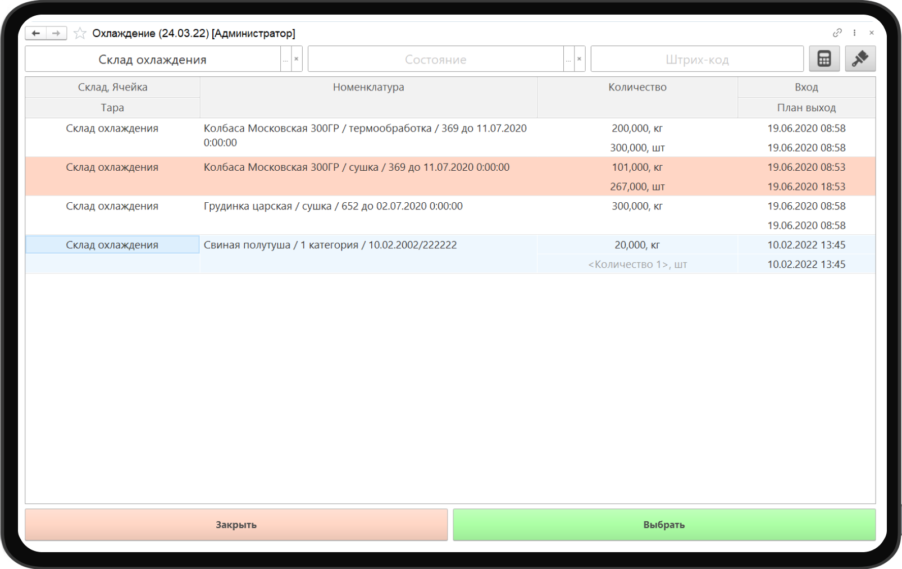Click the pin/stamp tool button

click(860, 59)
